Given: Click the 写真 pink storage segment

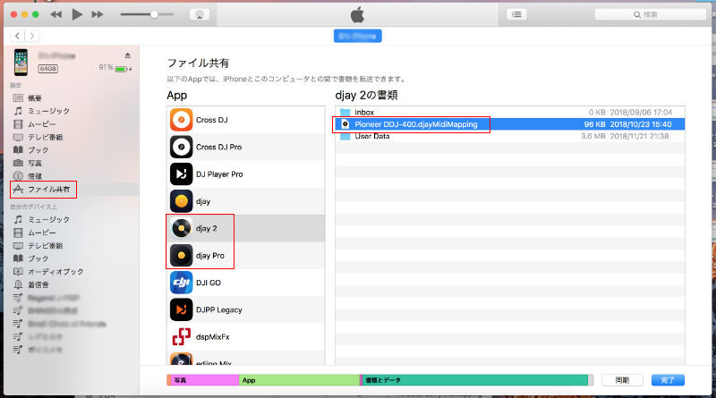Looking at the screenshot, I should (x=203, y=380).
